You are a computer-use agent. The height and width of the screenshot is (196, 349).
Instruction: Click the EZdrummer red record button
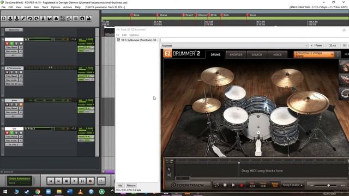[241, 185]
